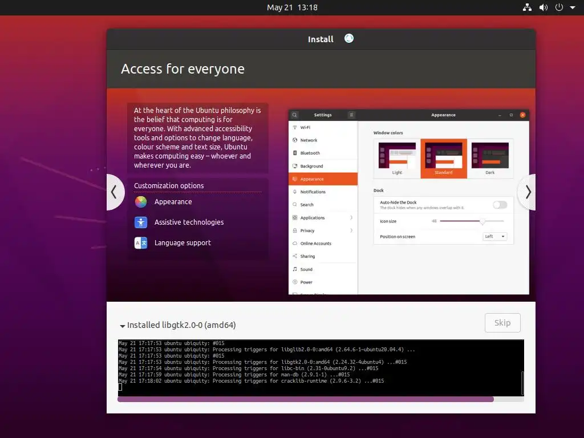Screen dimensions: 584x438
Task: Click the Background monitor icon in sidebar
Action: coord(295,166)
